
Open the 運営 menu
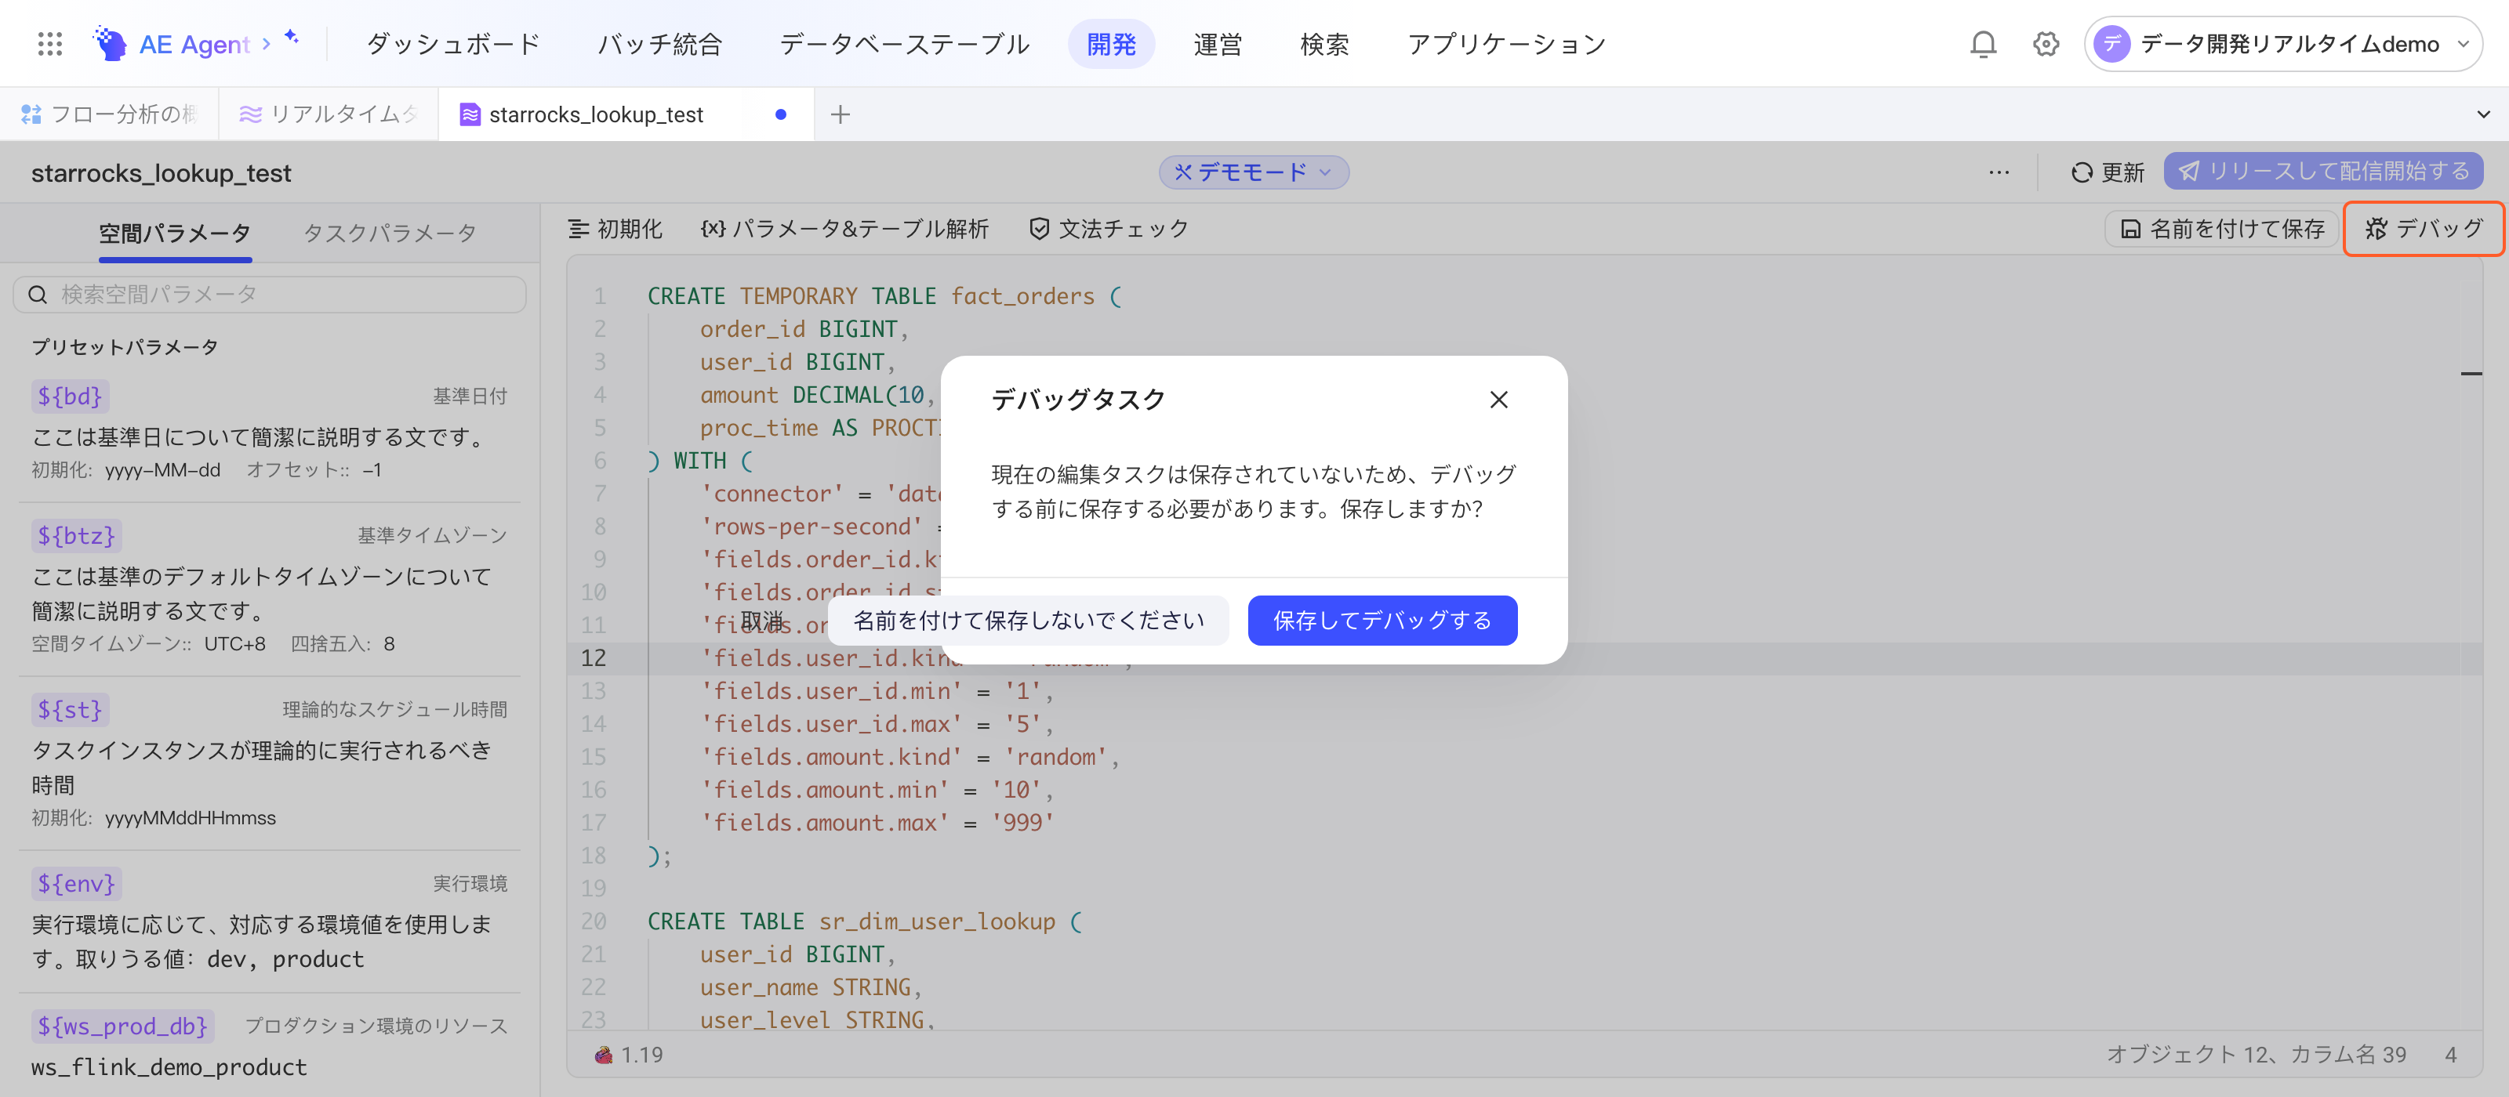tap(1218, 44)
